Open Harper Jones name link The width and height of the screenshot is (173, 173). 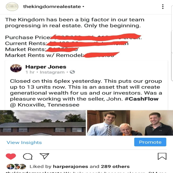pyautogui.click(x=46, y=67)
